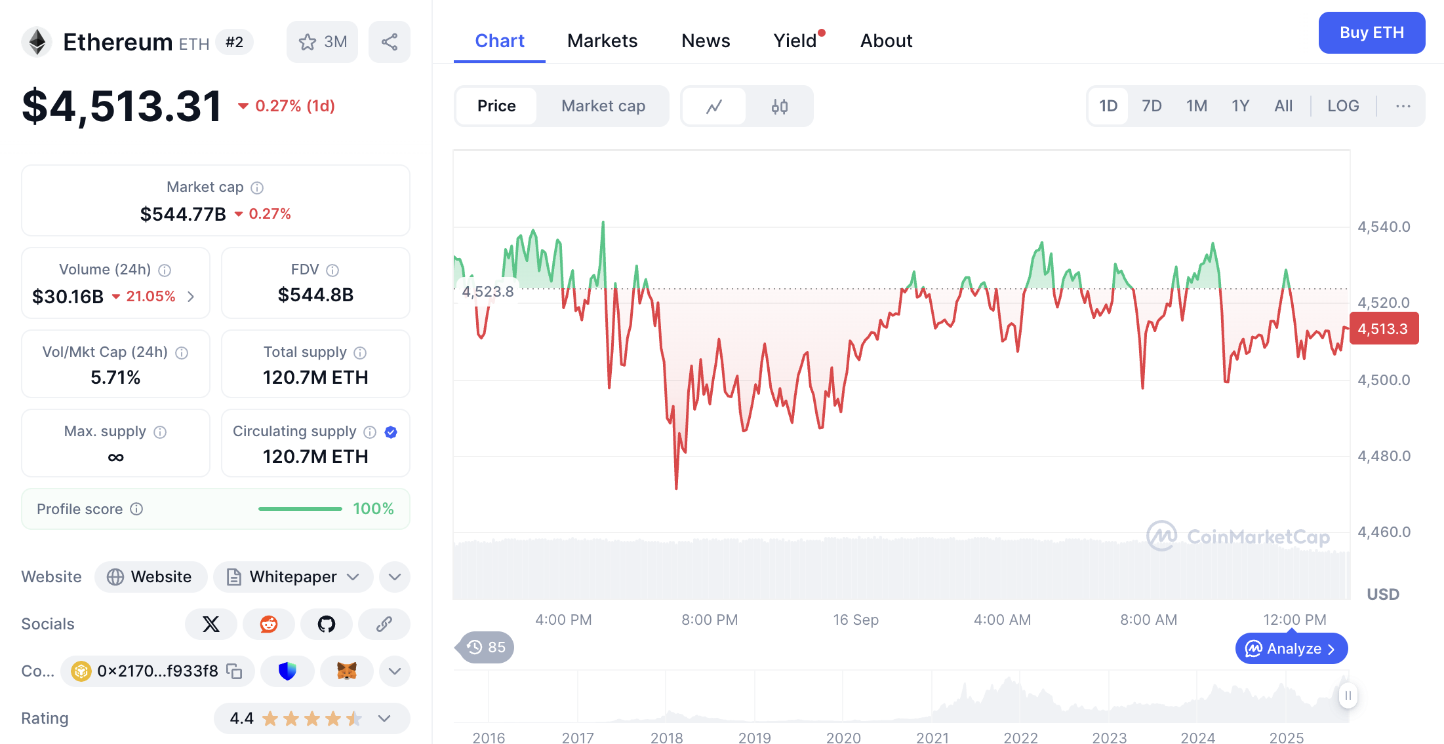
Task: Expand more website links chevron
Action: [x=395, y=577]
